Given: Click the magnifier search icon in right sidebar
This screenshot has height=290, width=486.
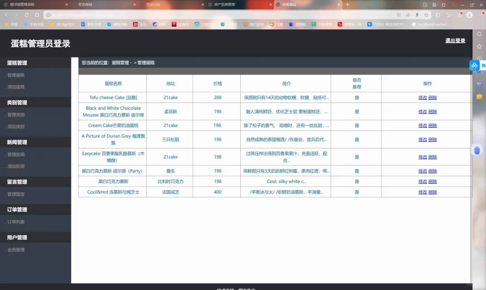Looking at the screenshot, I should tap(479, 34).
